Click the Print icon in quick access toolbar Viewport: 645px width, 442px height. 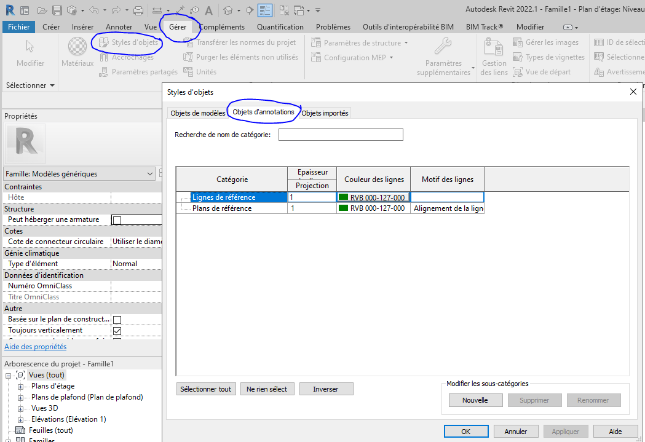[x=138, y=10]
